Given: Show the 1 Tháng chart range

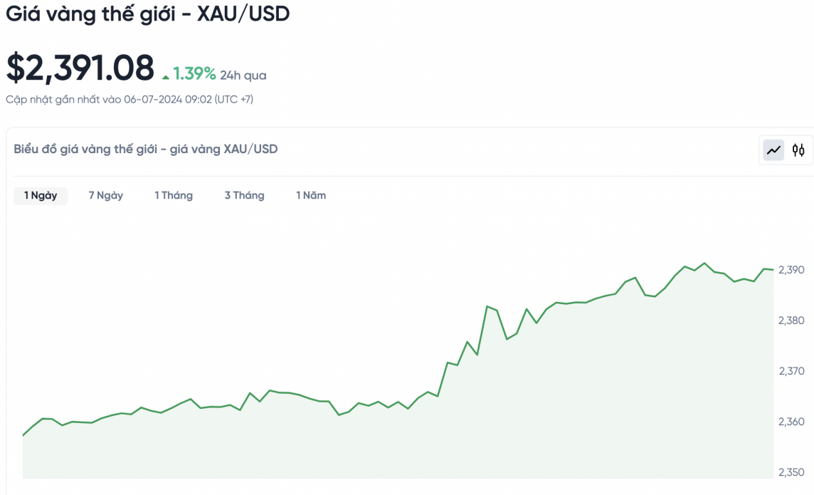Looking at the screenshot, I should pyautogui.click(x=174, y=195).
